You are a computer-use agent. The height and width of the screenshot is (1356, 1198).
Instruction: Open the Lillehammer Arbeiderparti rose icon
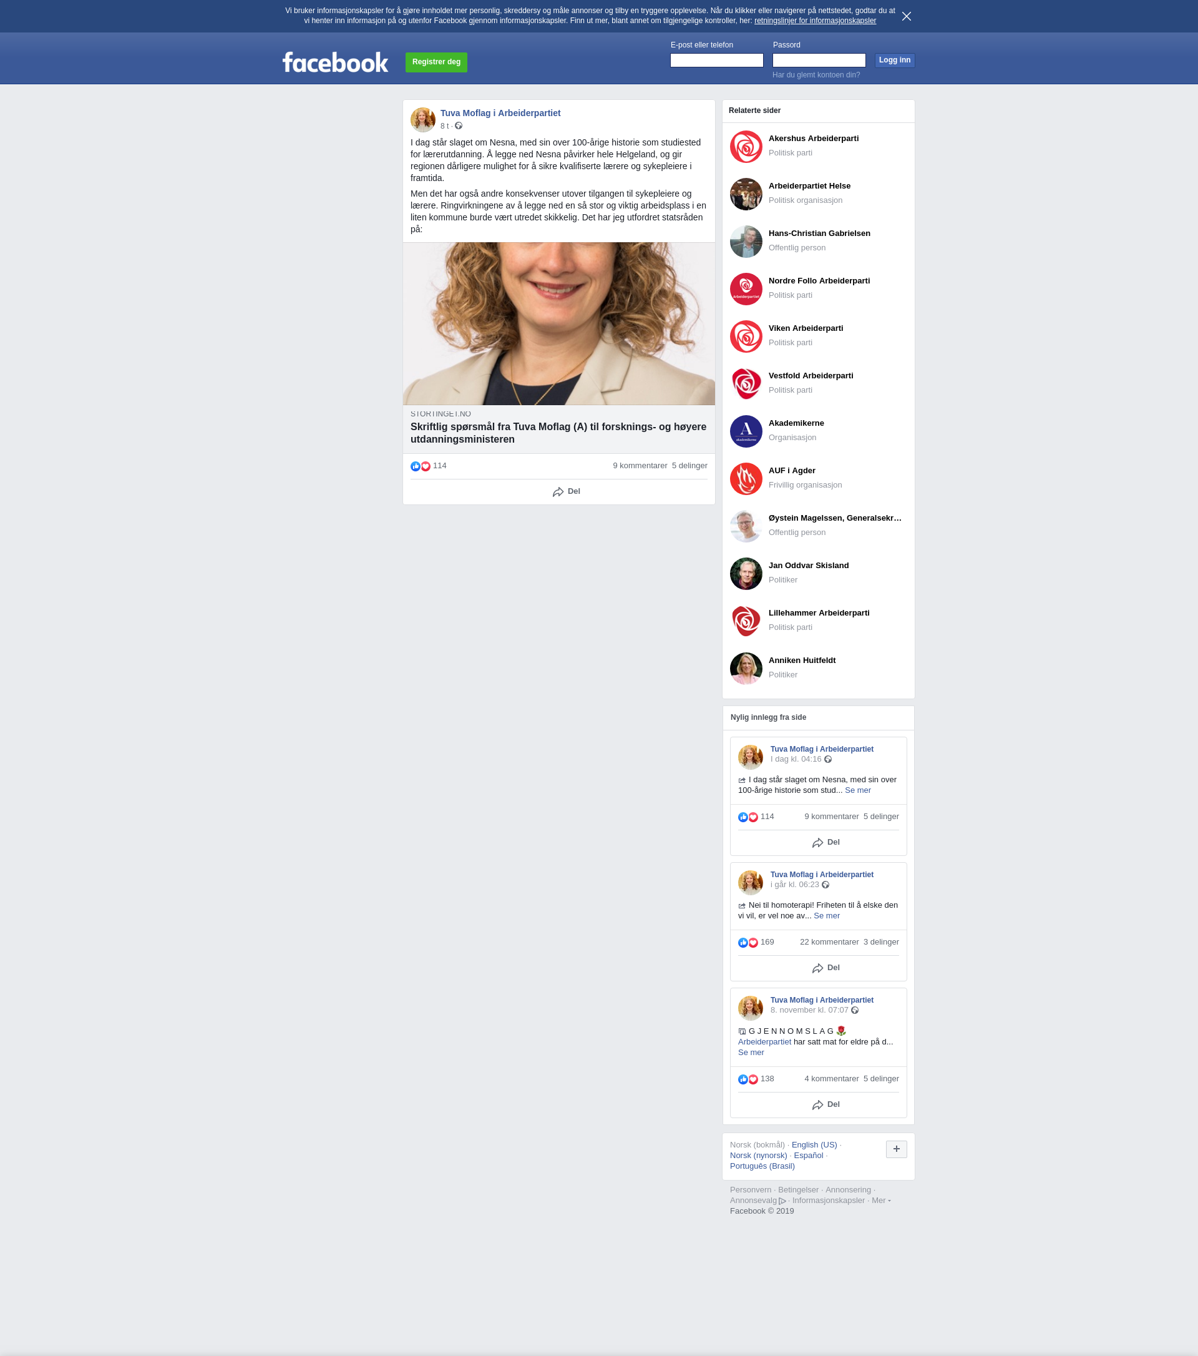pos(746,621)
